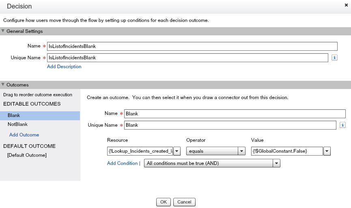This screenshot has height=208, width=351.
Task: Collapse the Outcomes section
Action: pos(3,85)
